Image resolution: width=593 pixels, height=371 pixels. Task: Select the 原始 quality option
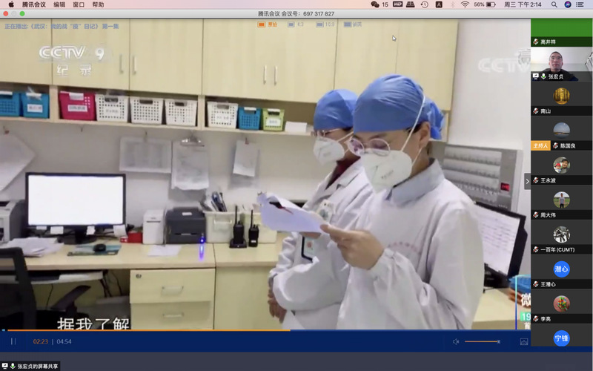pos(267,24)
